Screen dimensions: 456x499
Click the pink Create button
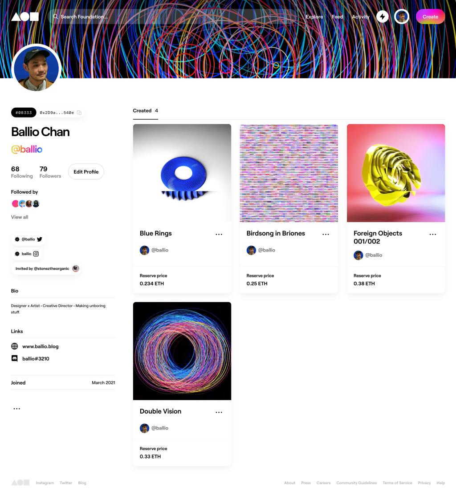pos(430,16)
